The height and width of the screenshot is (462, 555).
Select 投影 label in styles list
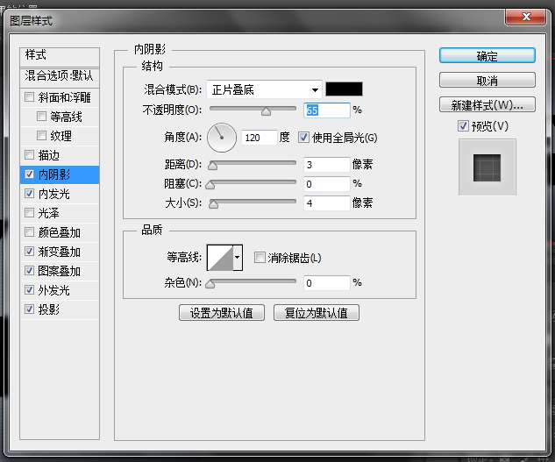[48, 309]
